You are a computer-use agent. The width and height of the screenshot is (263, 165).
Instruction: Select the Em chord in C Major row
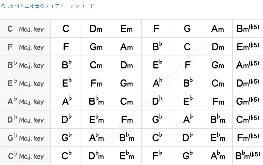click(126, 29)
